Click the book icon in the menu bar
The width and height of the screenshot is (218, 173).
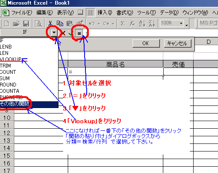click(x=80, y=13)
